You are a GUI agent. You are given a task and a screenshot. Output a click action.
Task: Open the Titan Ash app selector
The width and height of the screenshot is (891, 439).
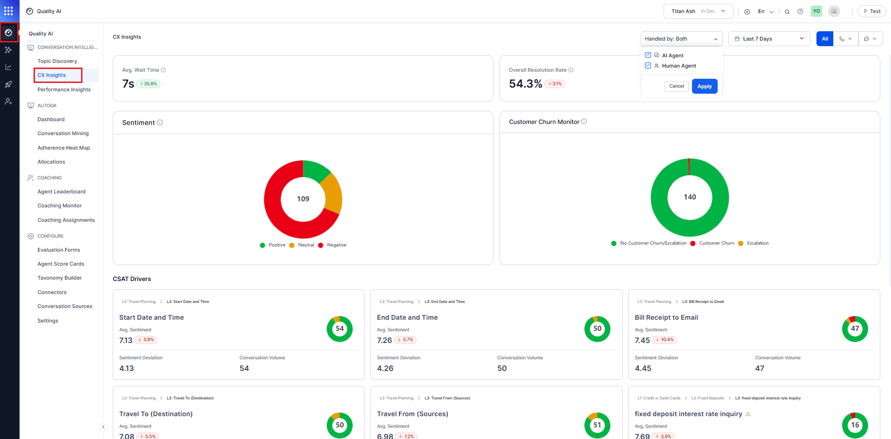698,11
